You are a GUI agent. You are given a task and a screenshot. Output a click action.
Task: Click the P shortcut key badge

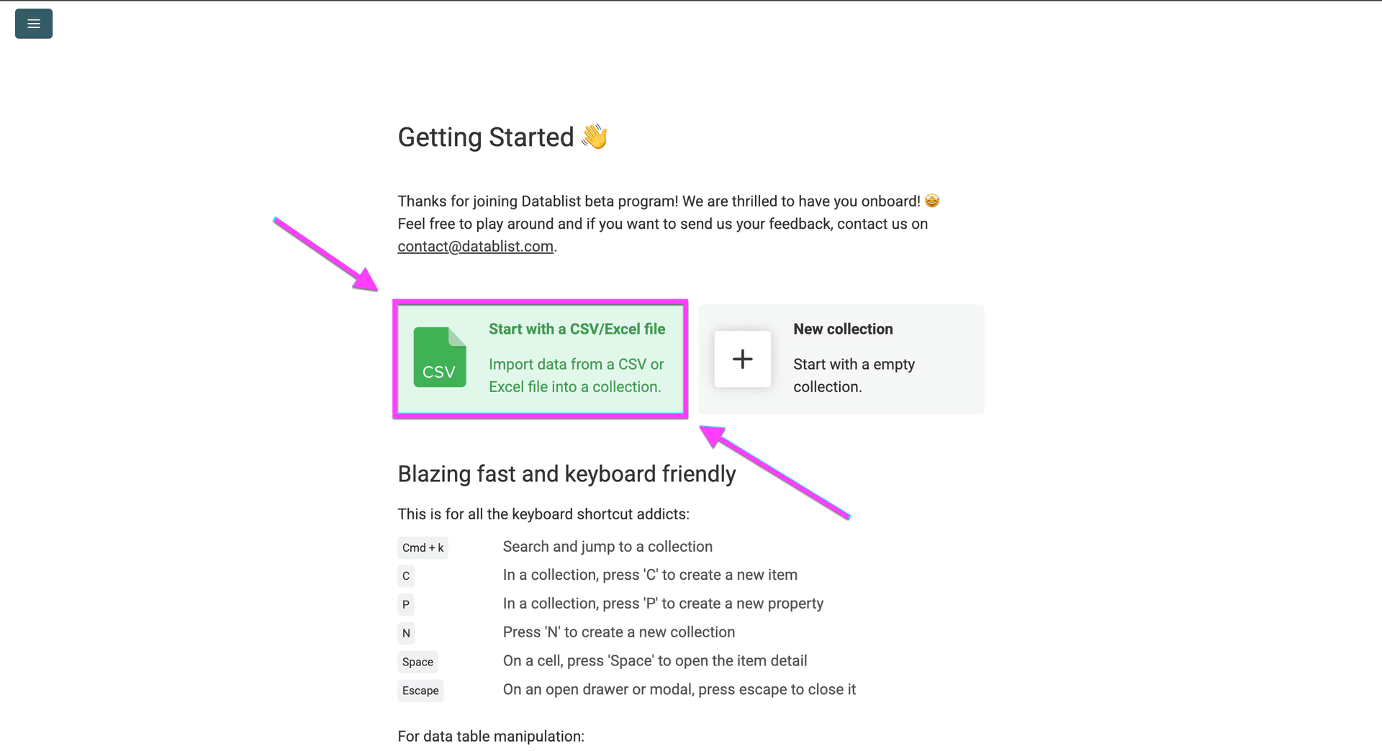click(x=405, y=604)
